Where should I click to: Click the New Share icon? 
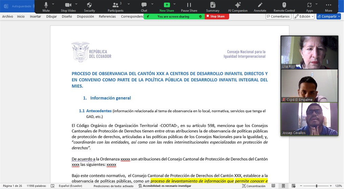point(167,5)
